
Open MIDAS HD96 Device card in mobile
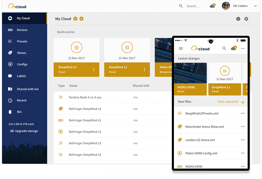tap(190, 79)
